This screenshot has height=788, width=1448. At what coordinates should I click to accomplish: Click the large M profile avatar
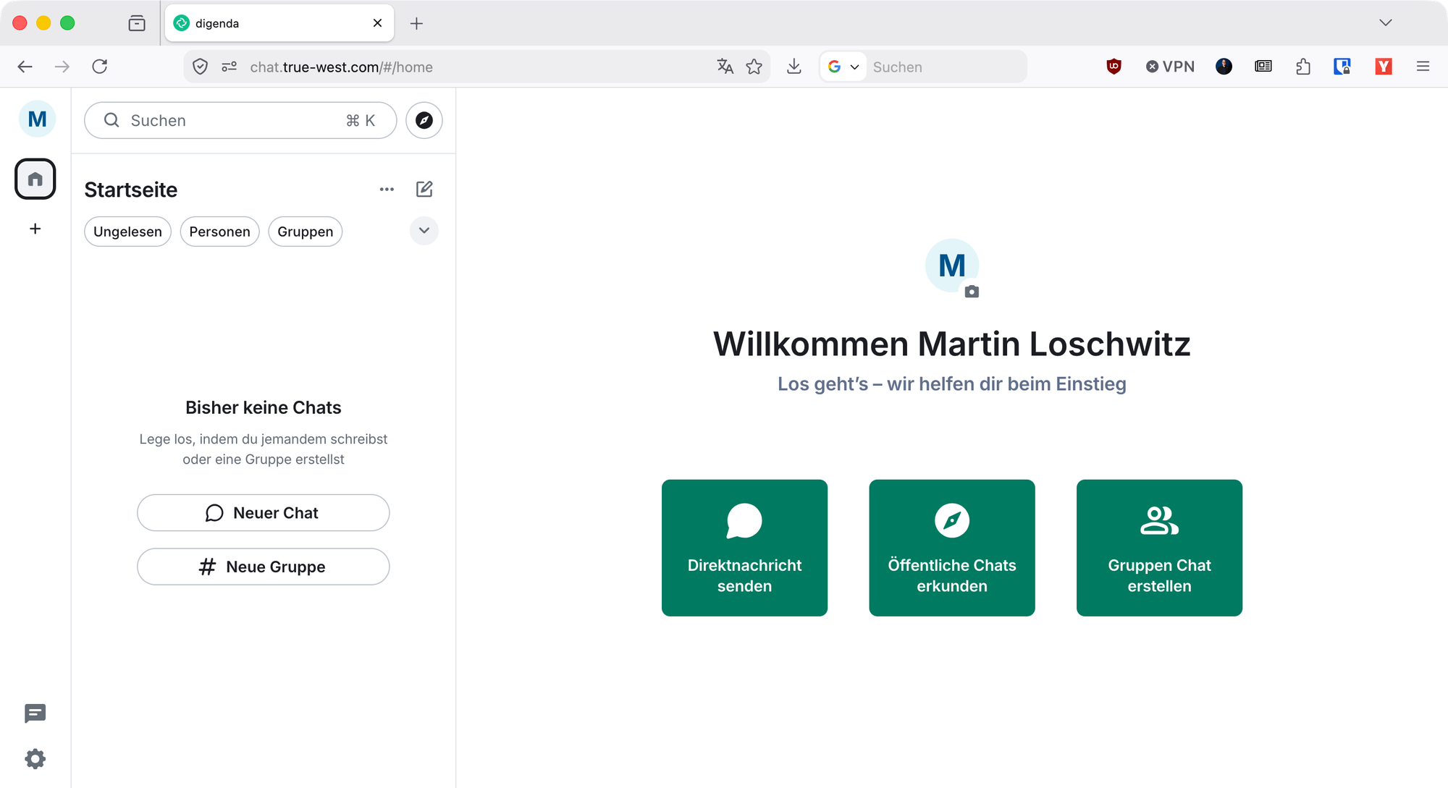tap(952, 266)
